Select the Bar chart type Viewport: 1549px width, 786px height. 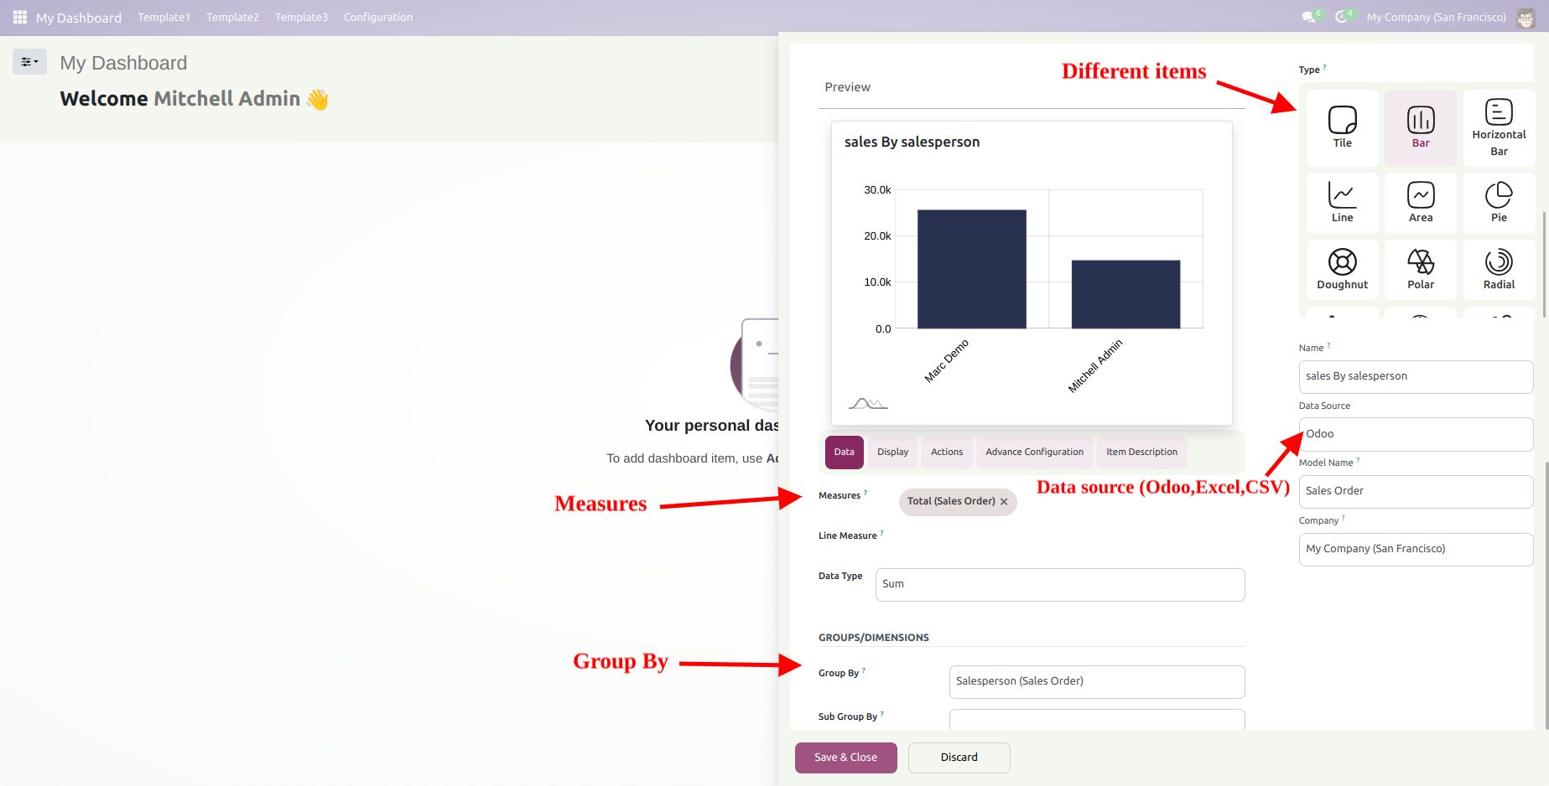[x=1420, y=127]
